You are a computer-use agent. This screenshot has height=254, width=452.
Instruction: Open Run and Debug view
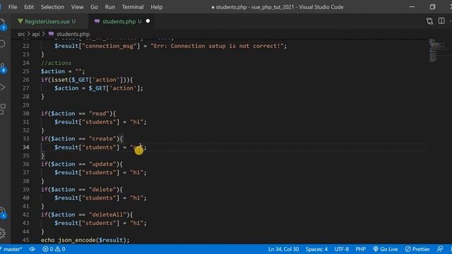3,87
